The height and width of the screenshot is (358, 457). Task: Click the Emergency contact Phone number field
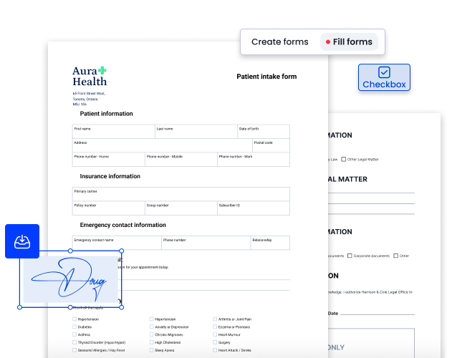[x=206, y=243]
